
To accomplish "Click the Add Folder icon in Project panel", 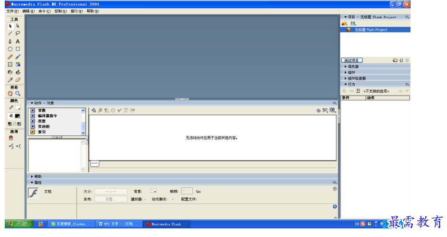I will (395, 61).
